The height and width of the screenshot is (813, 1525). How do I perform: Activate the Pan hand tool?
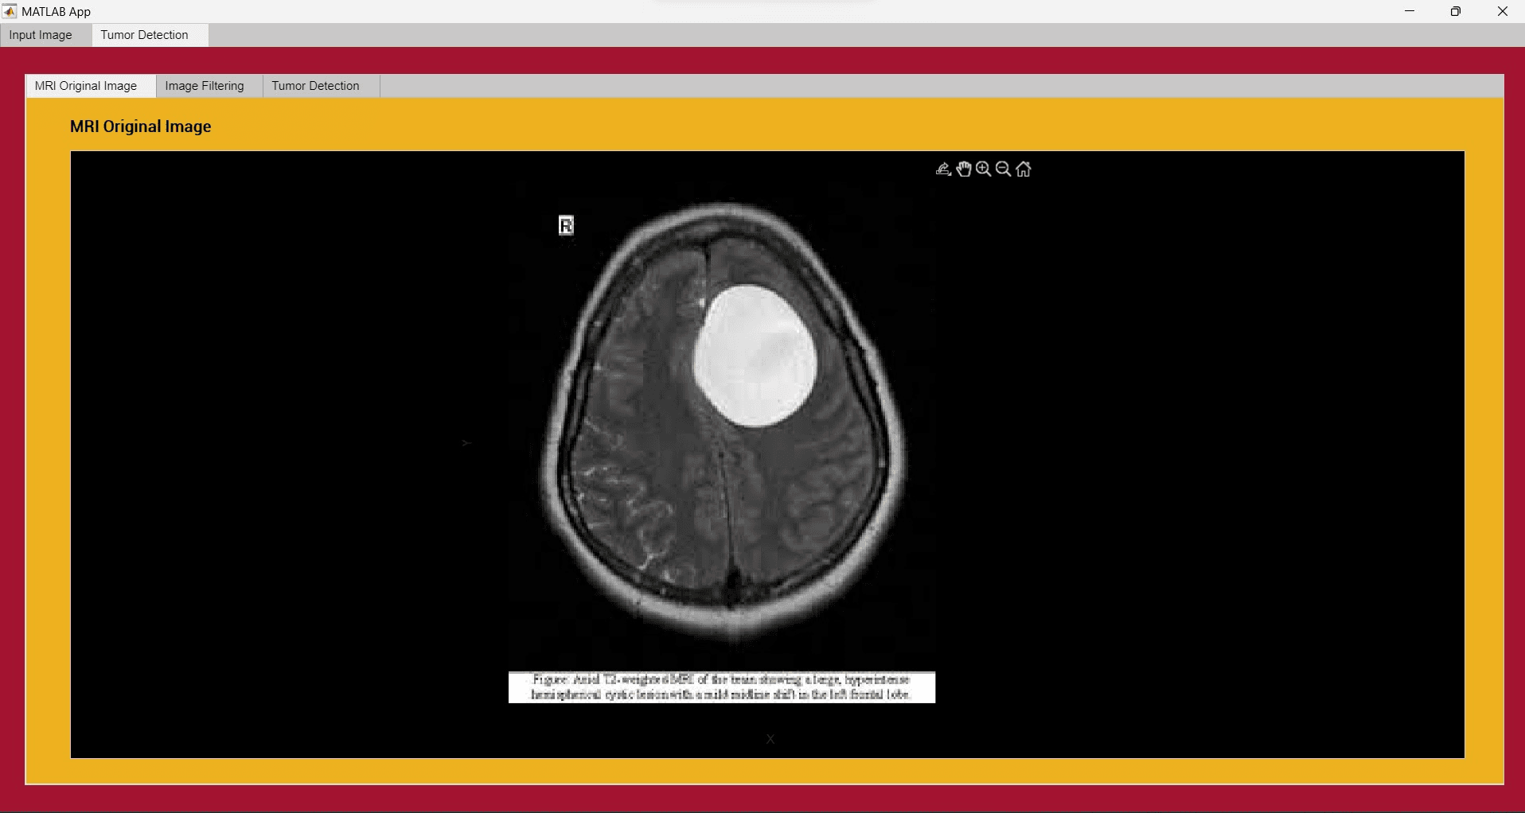click(964, 169)
